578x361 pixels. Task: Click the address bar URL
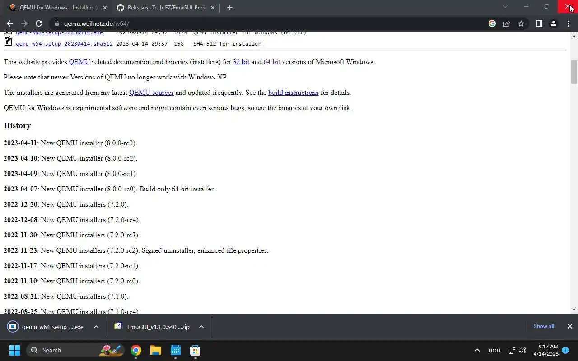point(97,23)
